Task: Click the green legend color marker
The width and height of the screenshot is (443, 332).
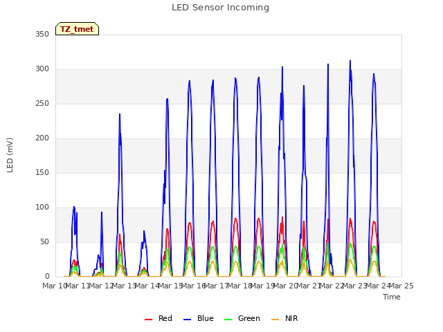Action: click(x=228, y=320)
